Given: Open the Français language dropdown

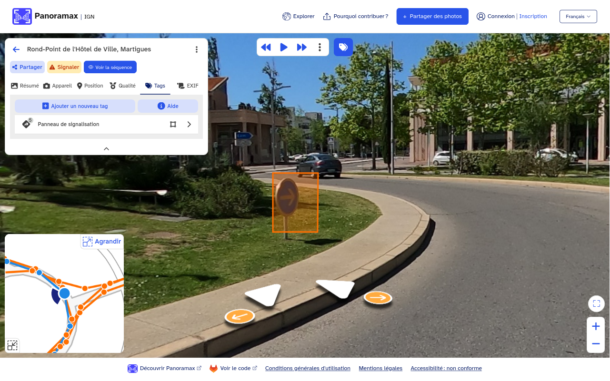Looking at the screenshot, I should coord(578,16).
